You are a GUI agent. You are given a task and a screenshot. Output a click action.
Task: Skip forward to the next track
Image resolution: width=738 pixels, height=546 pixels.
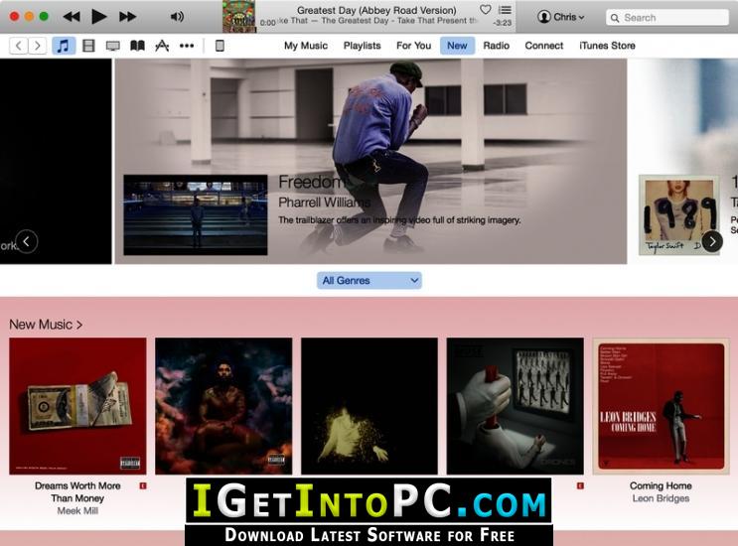[x=127, y=17]
